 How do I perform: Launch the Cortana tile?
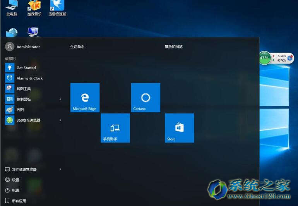[146, 98]
